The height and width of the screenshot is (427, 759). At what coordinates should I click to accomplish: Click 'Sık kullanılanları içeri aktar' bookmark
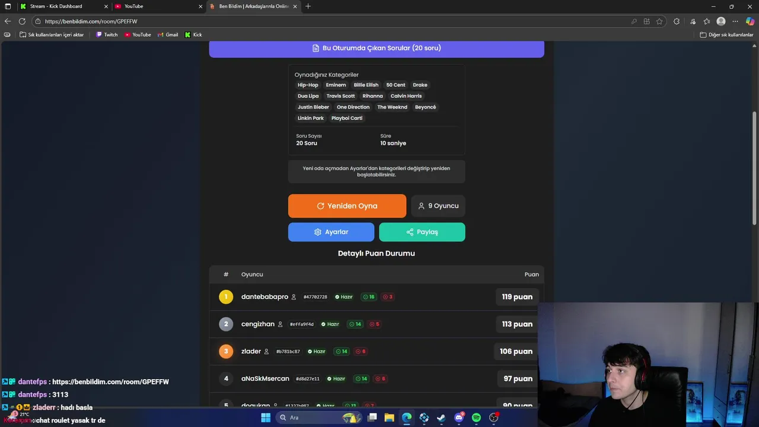click(x=52, y=34)
